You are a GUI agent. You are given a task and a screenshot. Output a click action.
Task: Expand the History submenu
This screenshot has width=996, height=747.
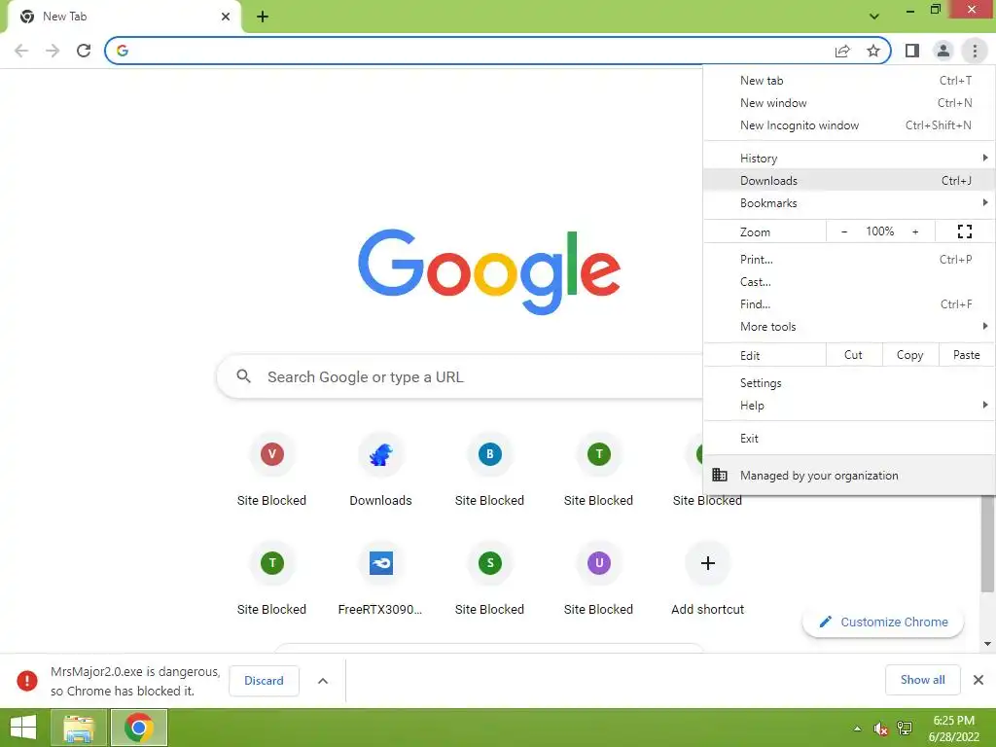[849, 159]
